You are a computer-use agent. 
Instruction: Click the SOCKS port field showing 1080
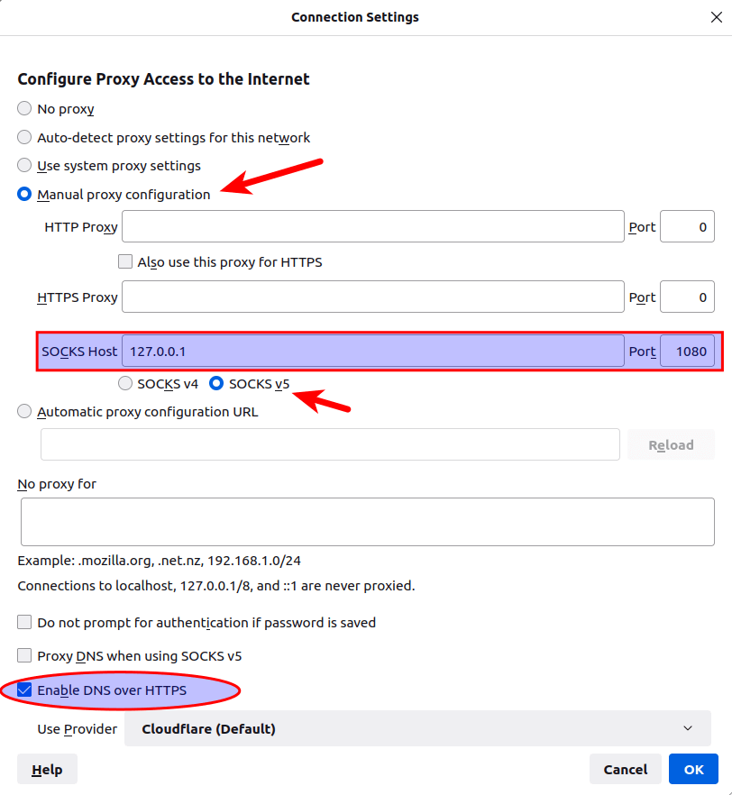[x=687, y=351]
